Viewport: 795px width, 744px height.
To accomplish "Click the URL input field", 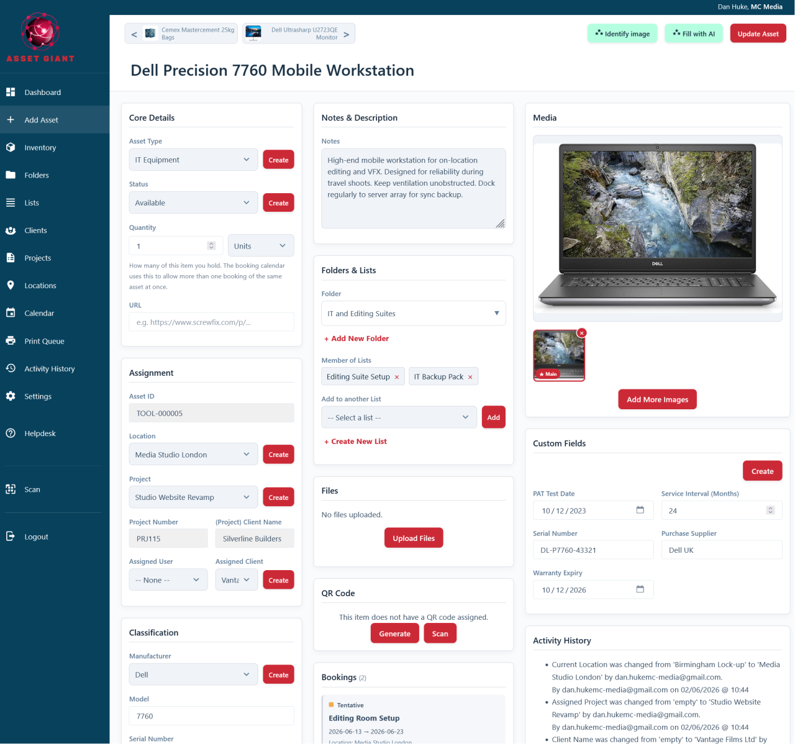I will 212,322.
